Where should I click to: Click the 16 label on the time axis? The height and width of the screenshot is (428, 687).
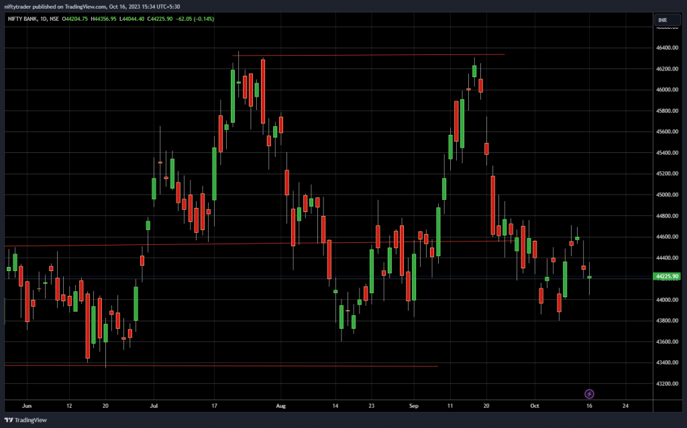pos(589,406)
